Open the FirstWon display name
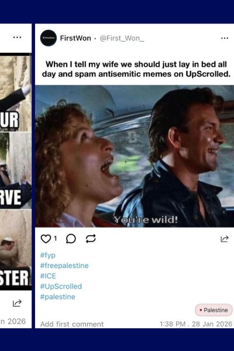Viewport: 234px width, 351px height. (75, 38)
